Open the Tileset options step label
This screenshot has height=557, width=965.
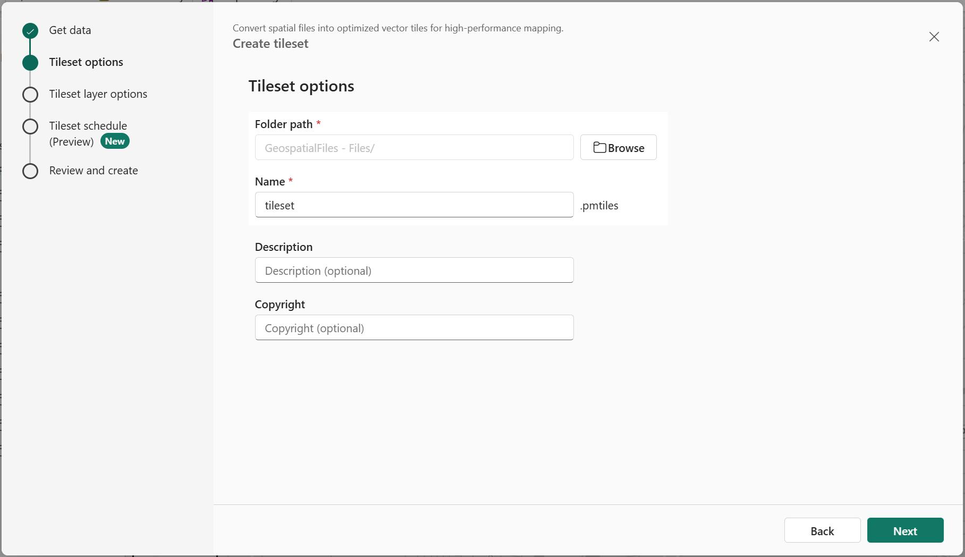pos(86,62)
